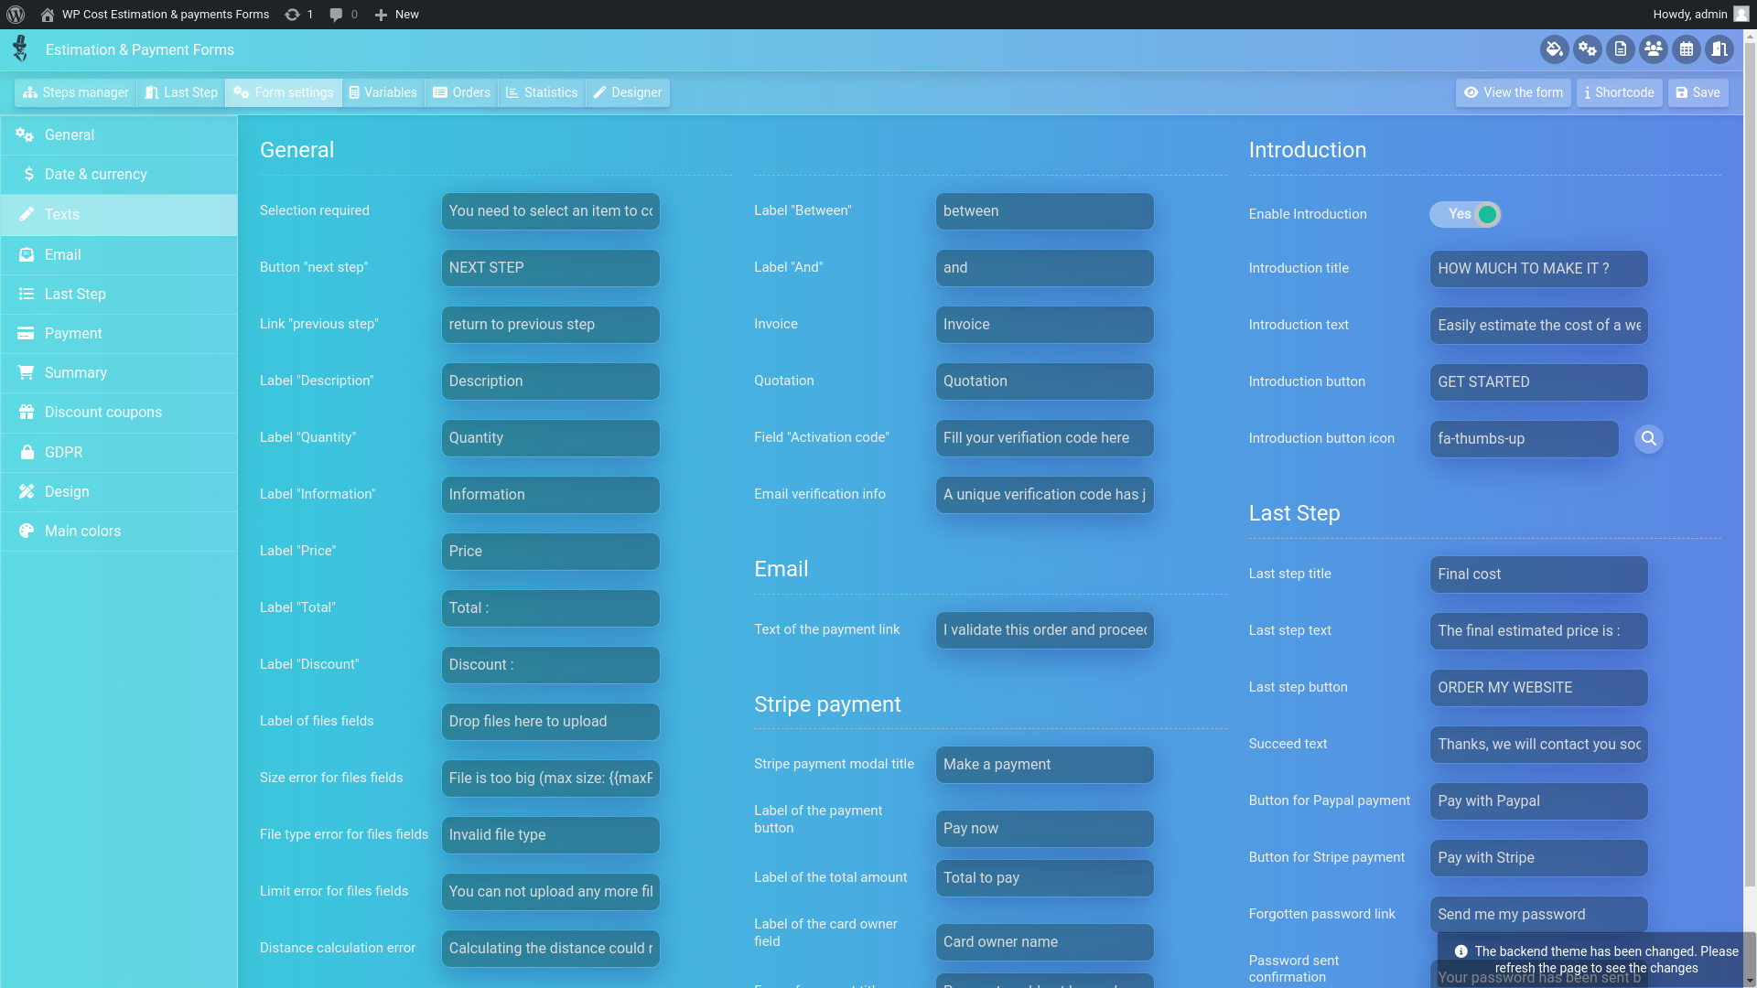Open the Statistics tab
The width and height of the screenshot is (1757, 988).
(x=542, y=92)
